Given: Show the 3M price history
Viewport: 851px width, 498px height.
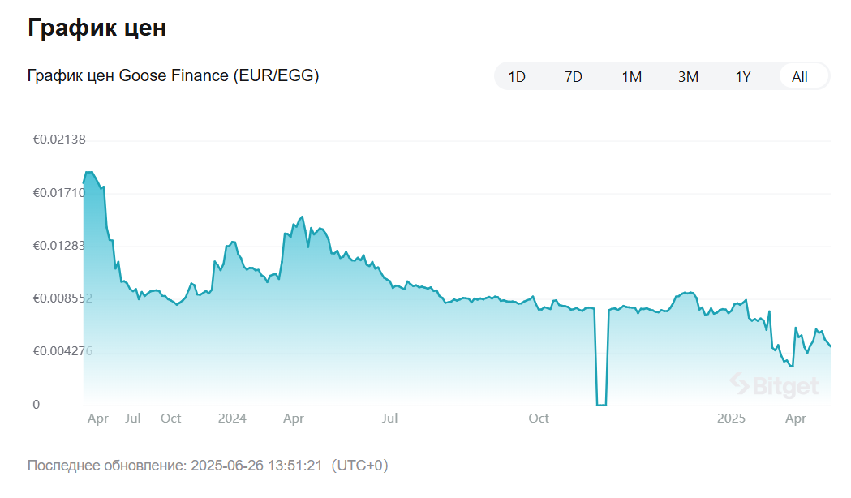Looking at the screenshot, I should pos(688,77).
